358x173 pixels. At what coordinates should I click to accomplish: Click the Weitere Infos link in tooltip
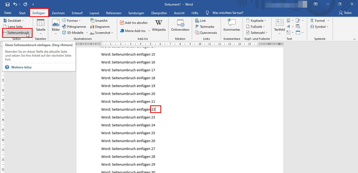click(x=21, y=67)
